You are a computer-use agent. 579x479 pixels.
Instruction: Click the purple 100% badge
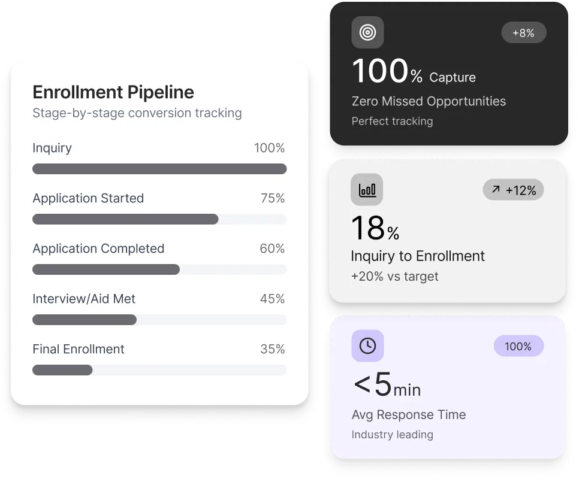pyautogui.click(x=518, y=346)
